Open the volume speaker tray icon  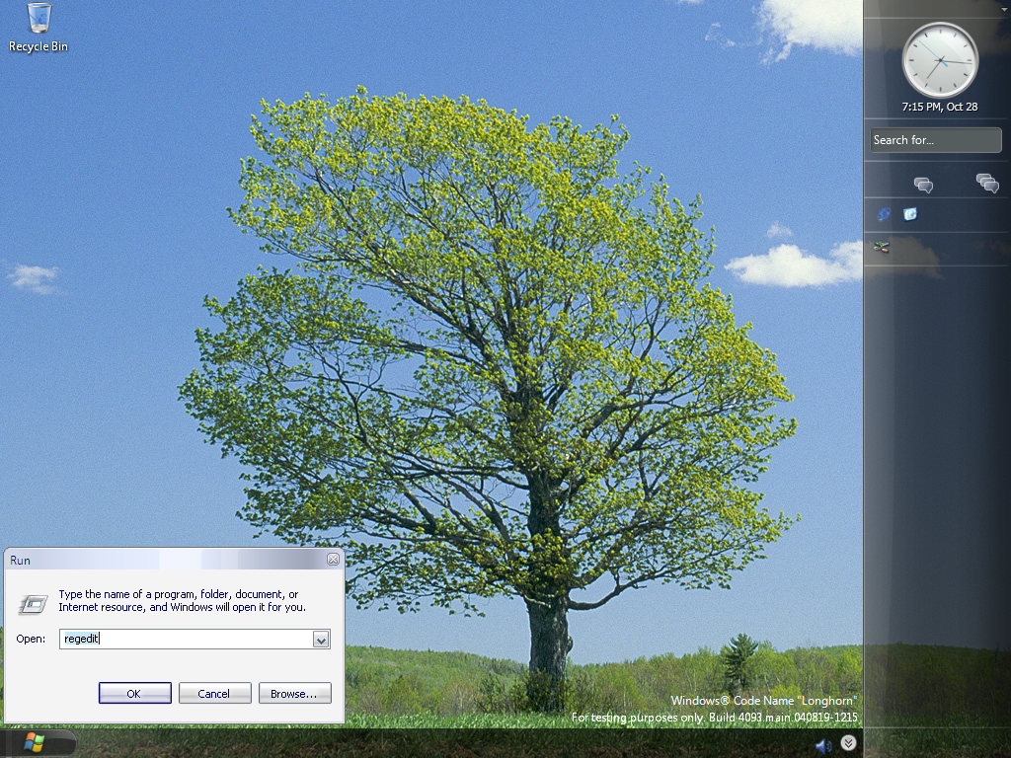(x=823, y=746)
